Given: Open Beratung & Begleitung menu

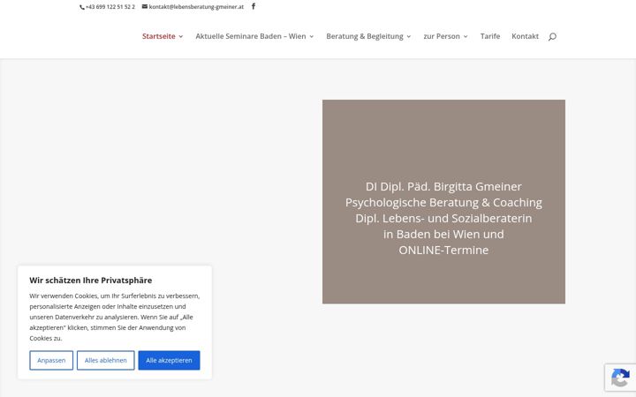Looking at the screenshot, I should (365, 36).
